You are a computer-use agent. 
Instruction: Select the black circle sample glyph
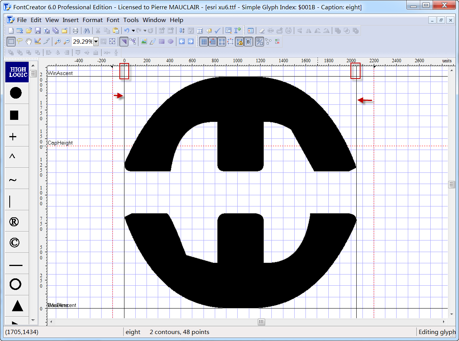click(x=16, y=93)
